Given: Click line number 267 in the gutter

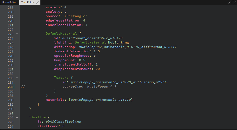Looking at the screenshot, I should point(10,7).
